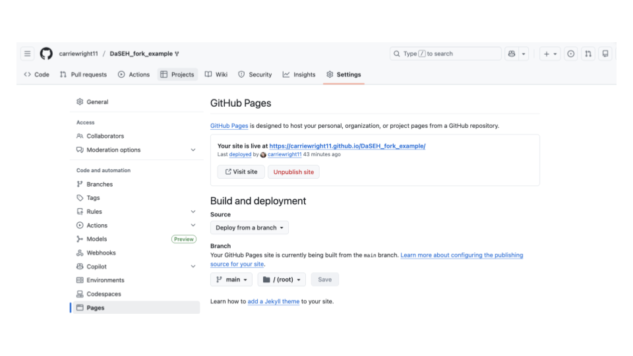Open the Copilot chat icon in header
633x356 pixels.
512,53
